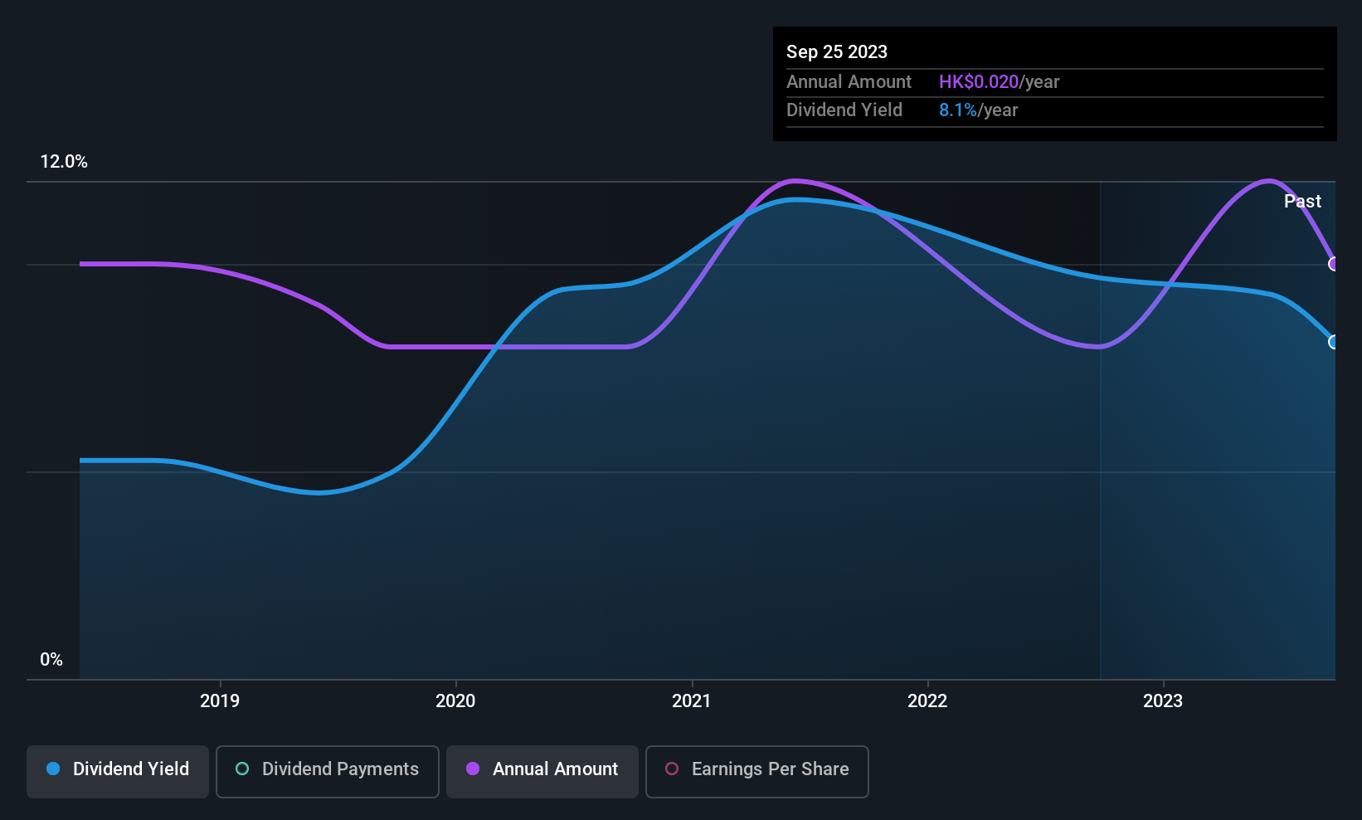This screenshot has width=1362, height=820.
Task: Click the 2023 x-axis label
Action: [1163, 700]
